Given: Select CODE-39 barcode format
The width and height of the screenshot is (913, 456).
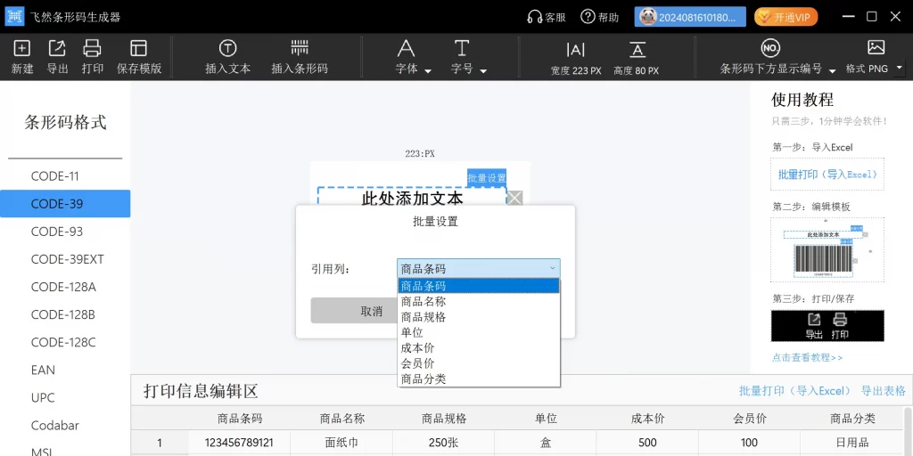Looking at the screenshot, I should click(65, 204).
